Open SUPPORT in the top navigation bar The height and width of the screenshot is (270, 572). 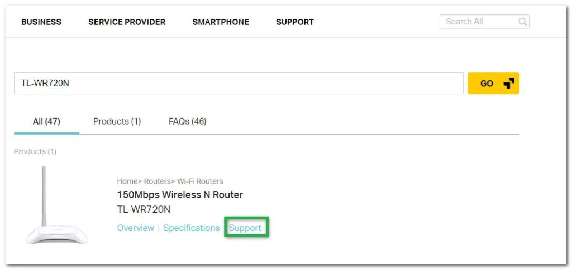point(295,22)
